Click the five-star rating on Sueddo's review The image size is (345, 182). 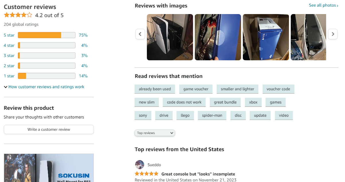[x=146, y=173]
